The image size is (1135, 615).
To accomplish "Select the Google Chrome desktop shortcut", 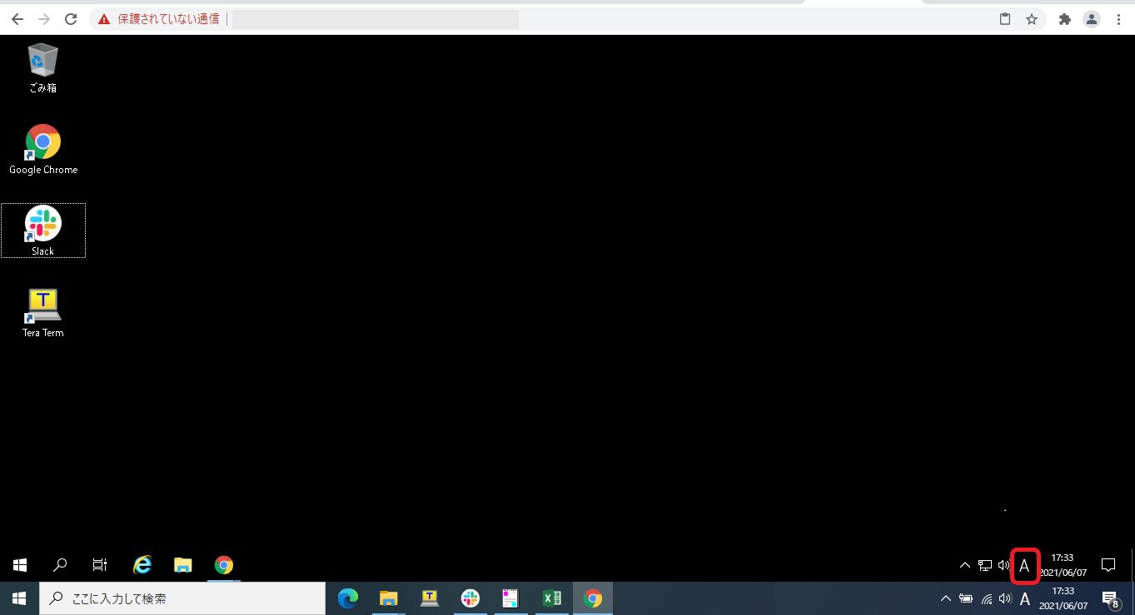I will click(43, 150).
